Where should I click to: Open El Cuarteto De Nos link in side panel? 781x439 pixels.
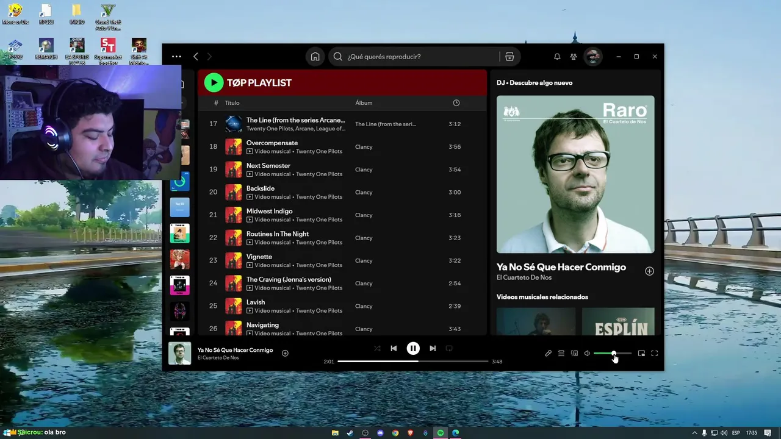pyautogui.click(x=524, y=277)
